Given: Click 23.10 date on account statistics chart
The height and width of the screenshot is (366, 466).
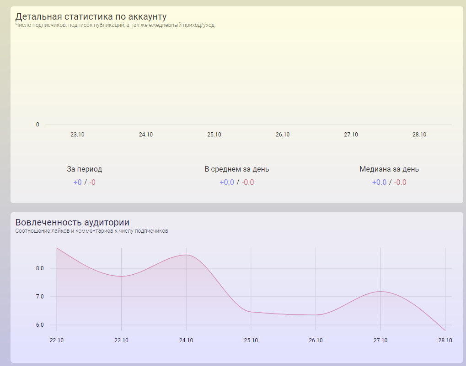Looking at the screenshot, I should click(x=77, y=135).
